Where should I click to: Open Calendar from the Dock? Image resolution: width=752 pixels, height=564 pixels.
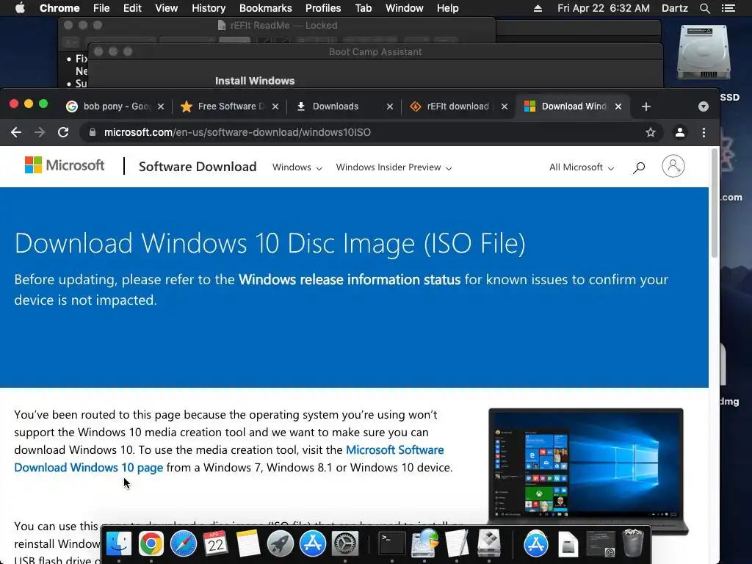click(216, 544)
